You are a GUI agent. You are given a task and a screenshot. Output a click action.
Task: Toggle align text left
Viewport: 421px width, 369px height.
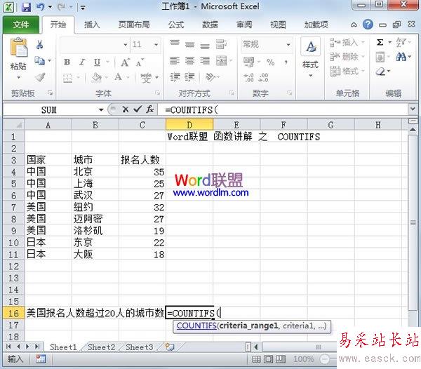[x=175, y=60]
